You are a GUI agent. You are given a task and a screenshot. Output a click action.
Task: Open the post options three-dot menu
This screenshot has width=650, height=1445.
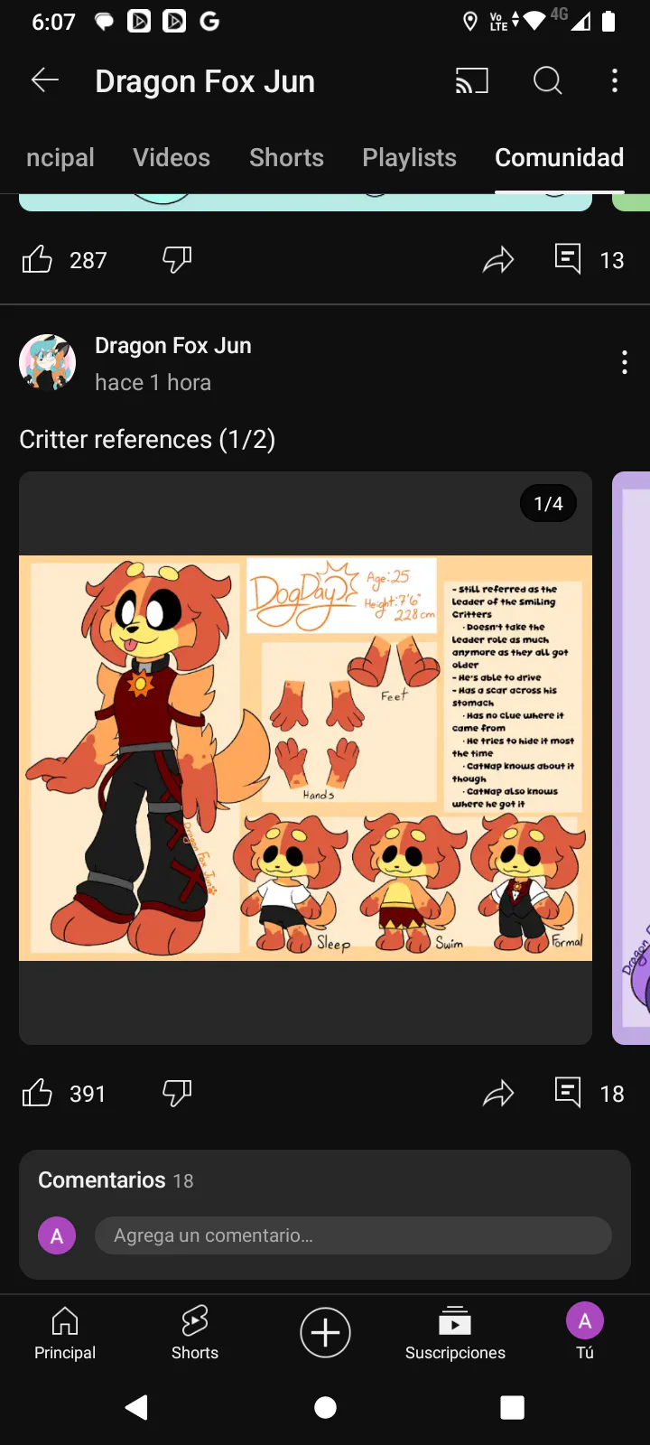(625, 363)
